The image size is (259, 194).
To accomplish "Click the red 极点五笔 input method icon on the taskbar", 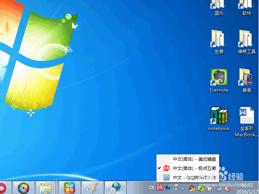I will tap(160, 188).
